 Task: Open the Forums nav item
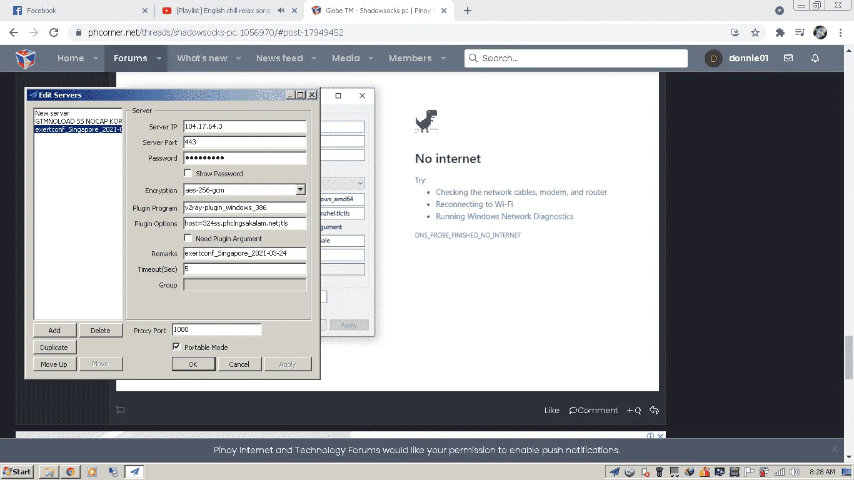coord(130,58)
